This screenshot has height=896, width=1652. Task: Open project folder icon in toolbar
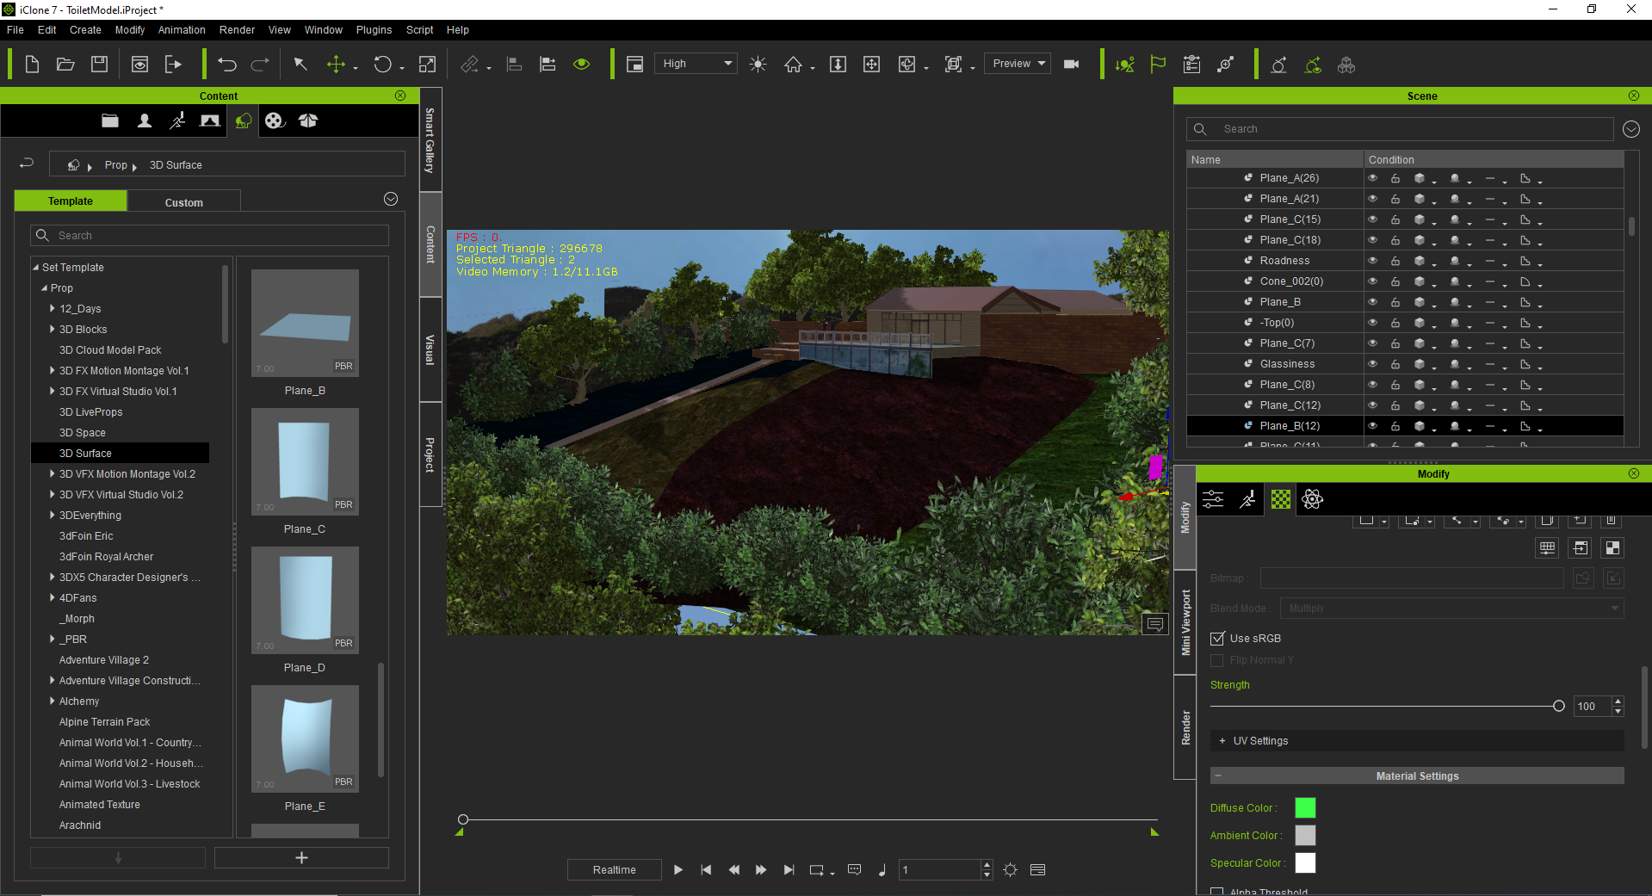pos(65,65)
